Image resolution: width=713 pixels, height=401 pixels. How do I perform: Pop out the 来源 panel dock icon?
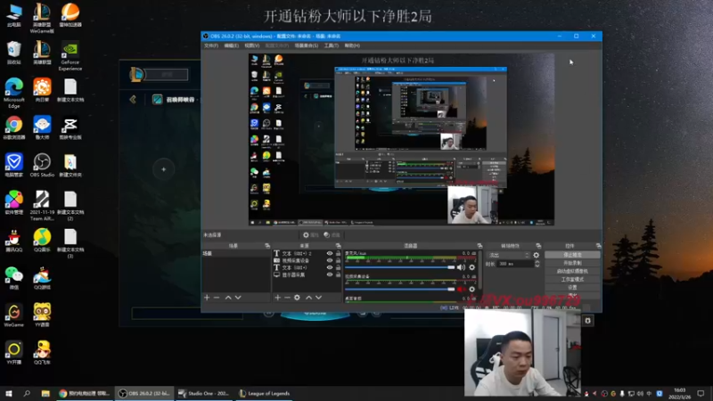pos(339,246)
